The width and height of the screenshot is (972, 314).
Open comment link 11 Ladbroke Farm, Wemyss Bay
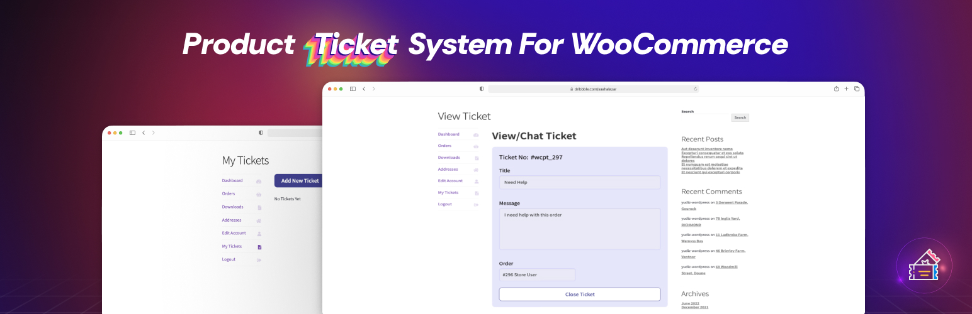tap(715, 237)
